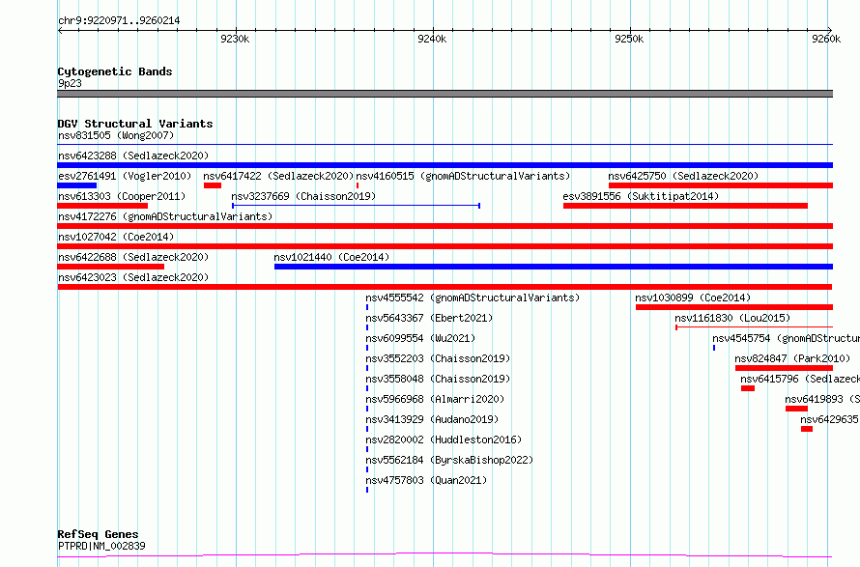Open nsv3237669 (Chaisson2019) variant
860x567 pixels.
(303, 196)
